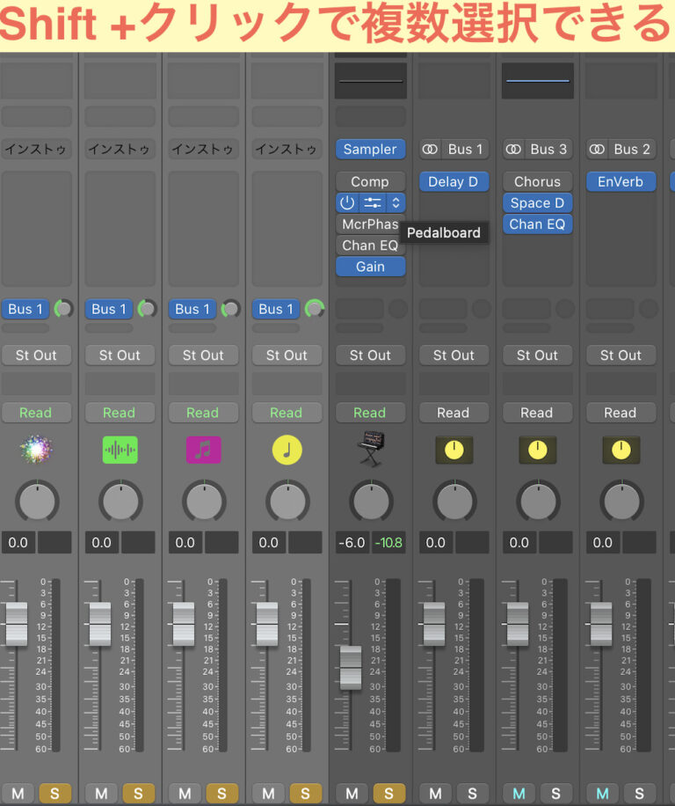This screenshot has height=806, width=675.
Task: Solo the Bus 3 aux channel
Action: pyautogui.click(x=556, y=794)
